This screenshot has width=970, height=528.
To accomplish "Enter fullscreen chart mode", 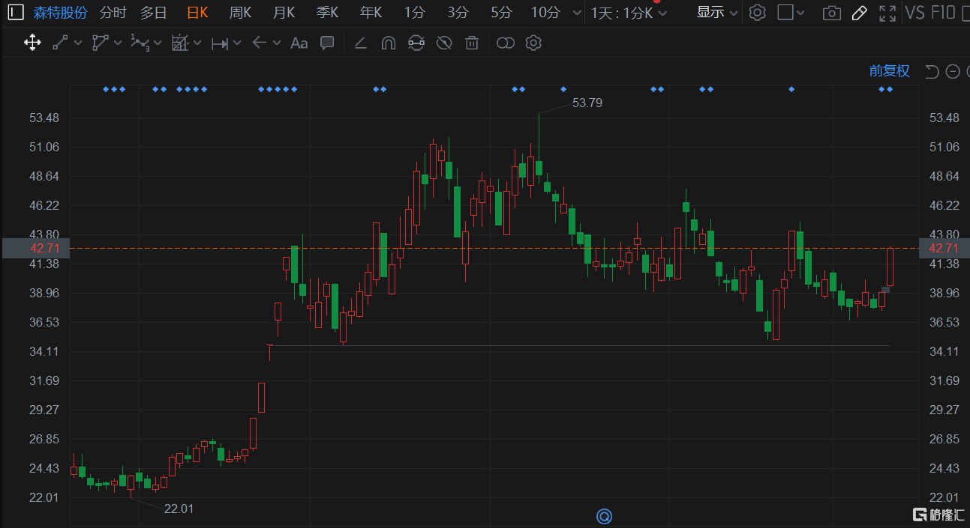I will (x=887, y=13).
